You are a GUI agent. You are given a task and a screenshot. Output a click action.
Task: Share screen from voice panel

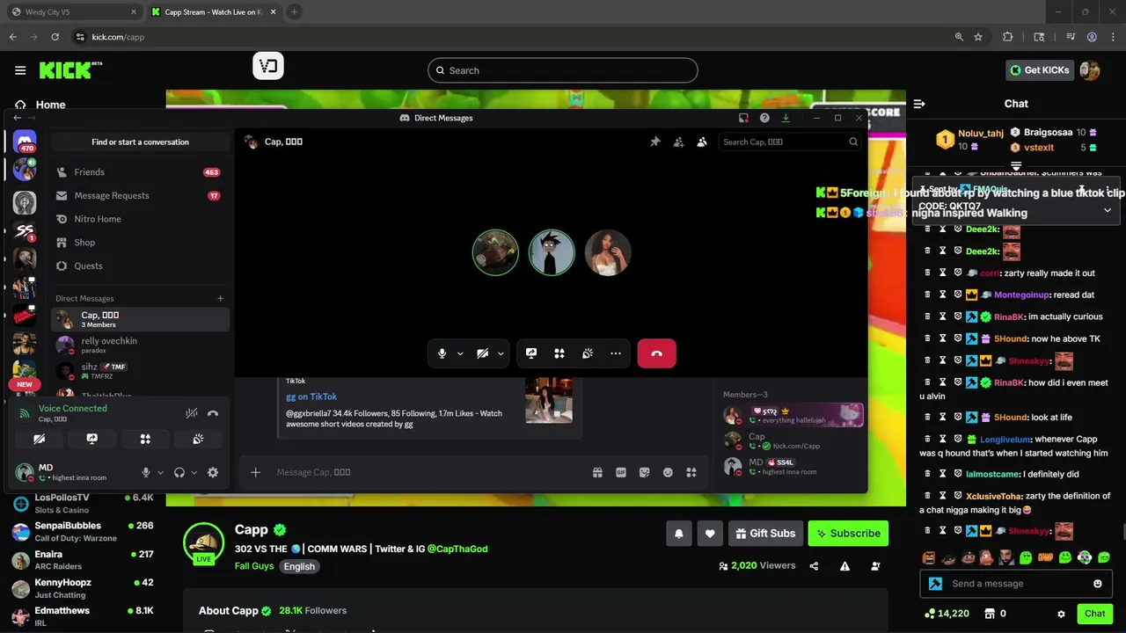(92, 439)
